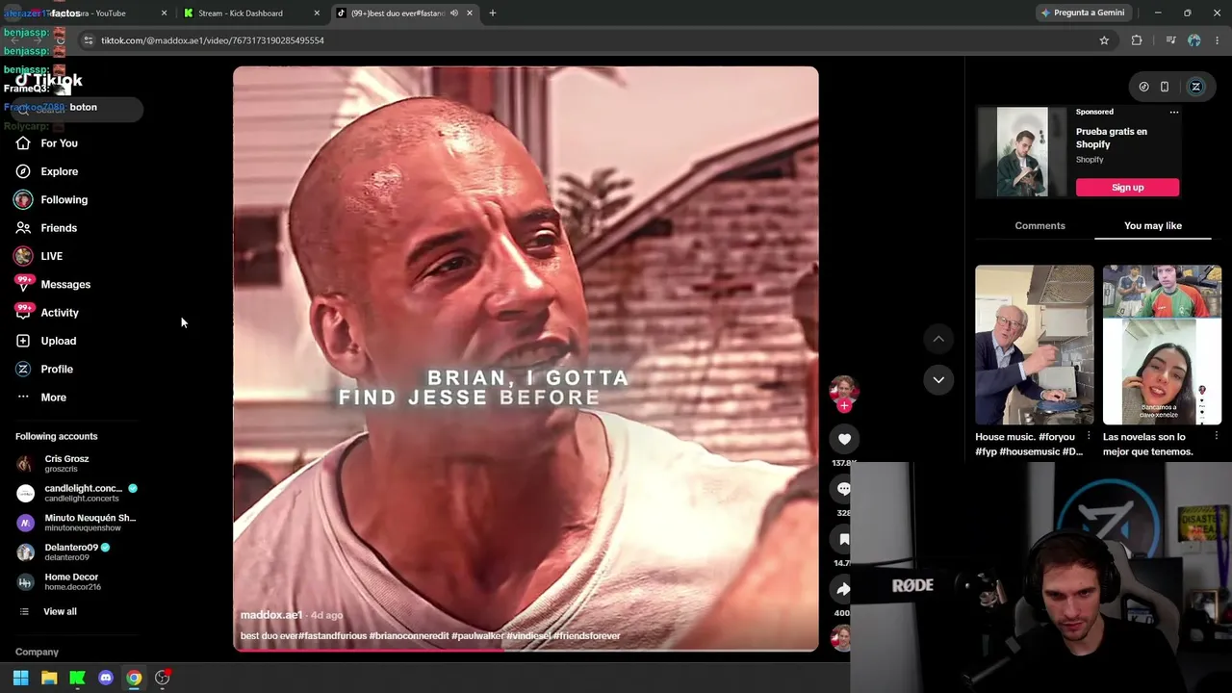Viewport: 1232px width, 693px height.
Task: Select the TikTok best duo ever tab
Action: pyautogui.click(x=404, y=13)
